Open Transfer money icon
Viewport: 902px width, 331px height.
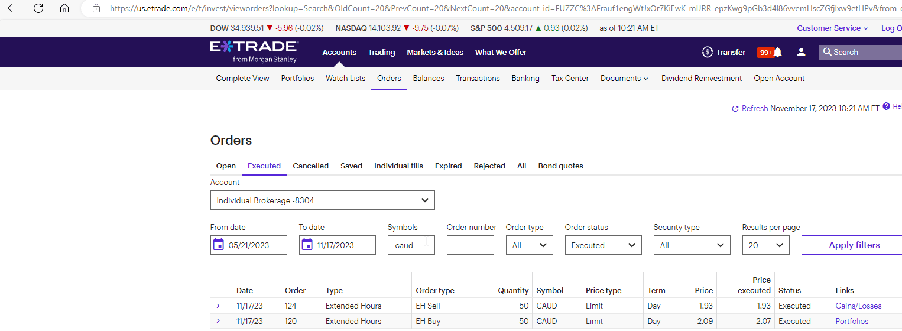tap(723, 52)
